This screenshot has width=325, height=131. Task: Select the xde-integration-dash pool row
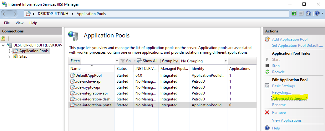[163, 99]
